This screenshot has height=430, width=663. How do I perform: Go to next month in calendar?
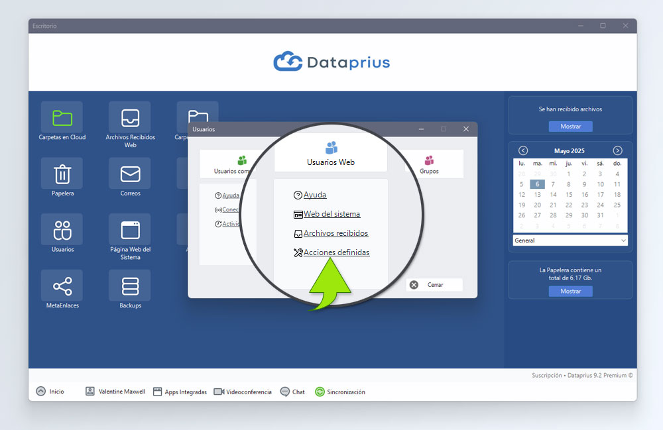[617, 150]
